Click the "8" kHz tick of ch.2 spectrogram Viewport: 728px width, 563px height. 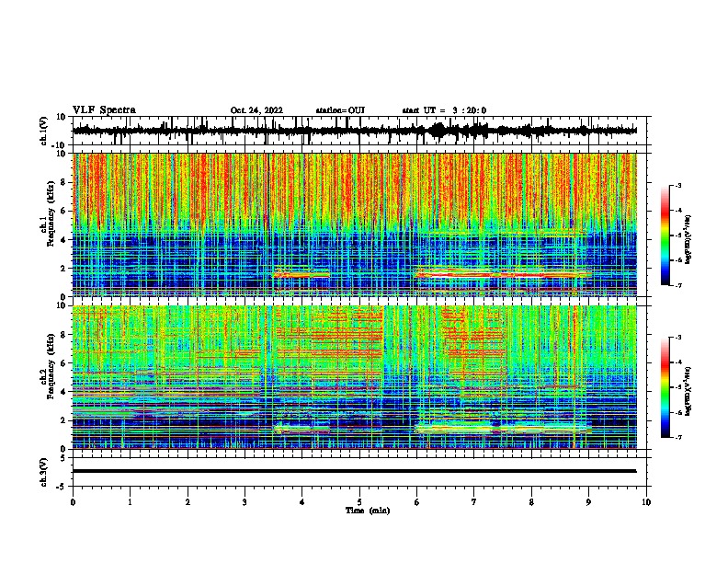(63, 335)
